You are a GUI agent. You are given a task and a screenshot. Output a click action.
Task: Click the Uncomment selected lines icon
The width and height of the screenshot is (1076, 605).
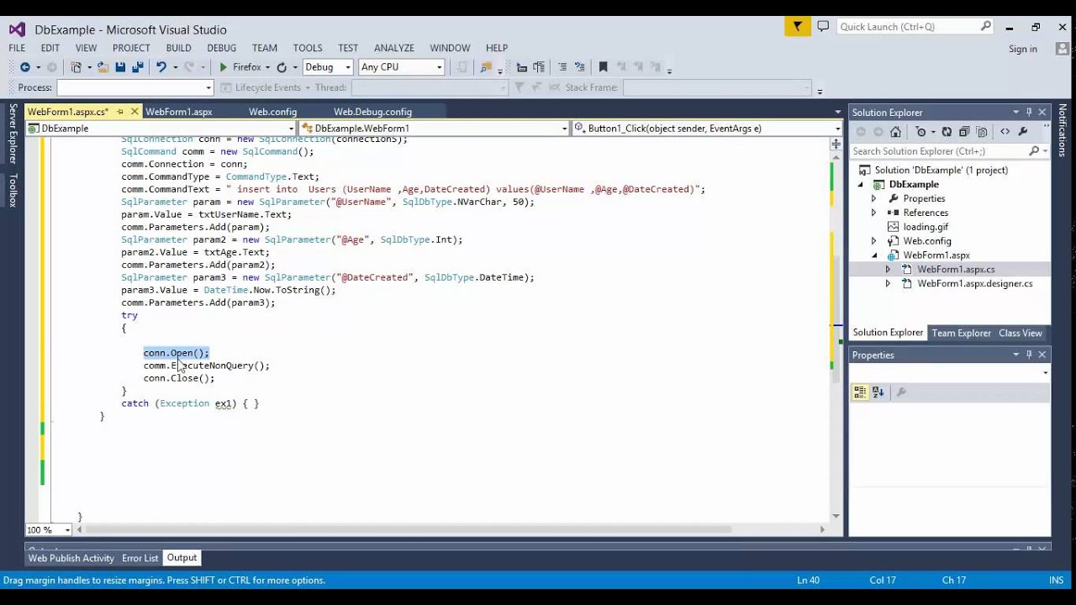pyautogui.click(x=579, y=67)
